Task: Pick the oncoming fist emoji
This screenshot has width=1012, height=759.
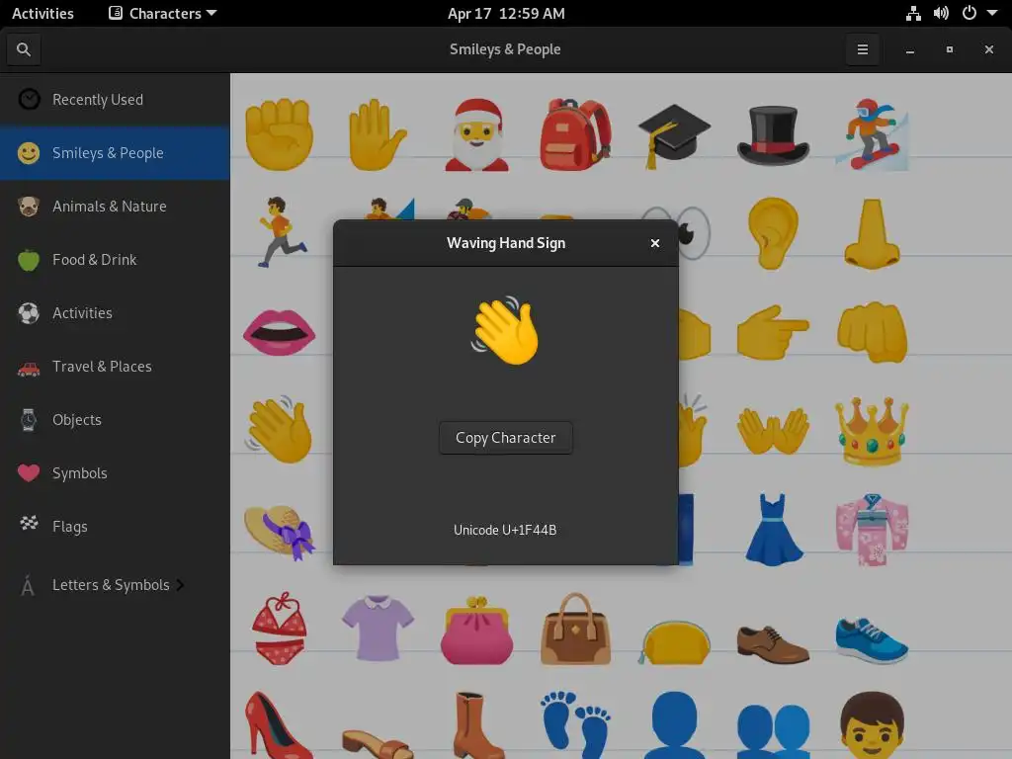Action: point(872,332)
